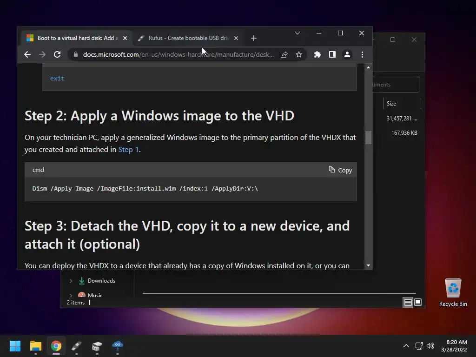Minimize the Chrome window
The image size is (476, 357).
pyautogui.click(x=319, y=33)
